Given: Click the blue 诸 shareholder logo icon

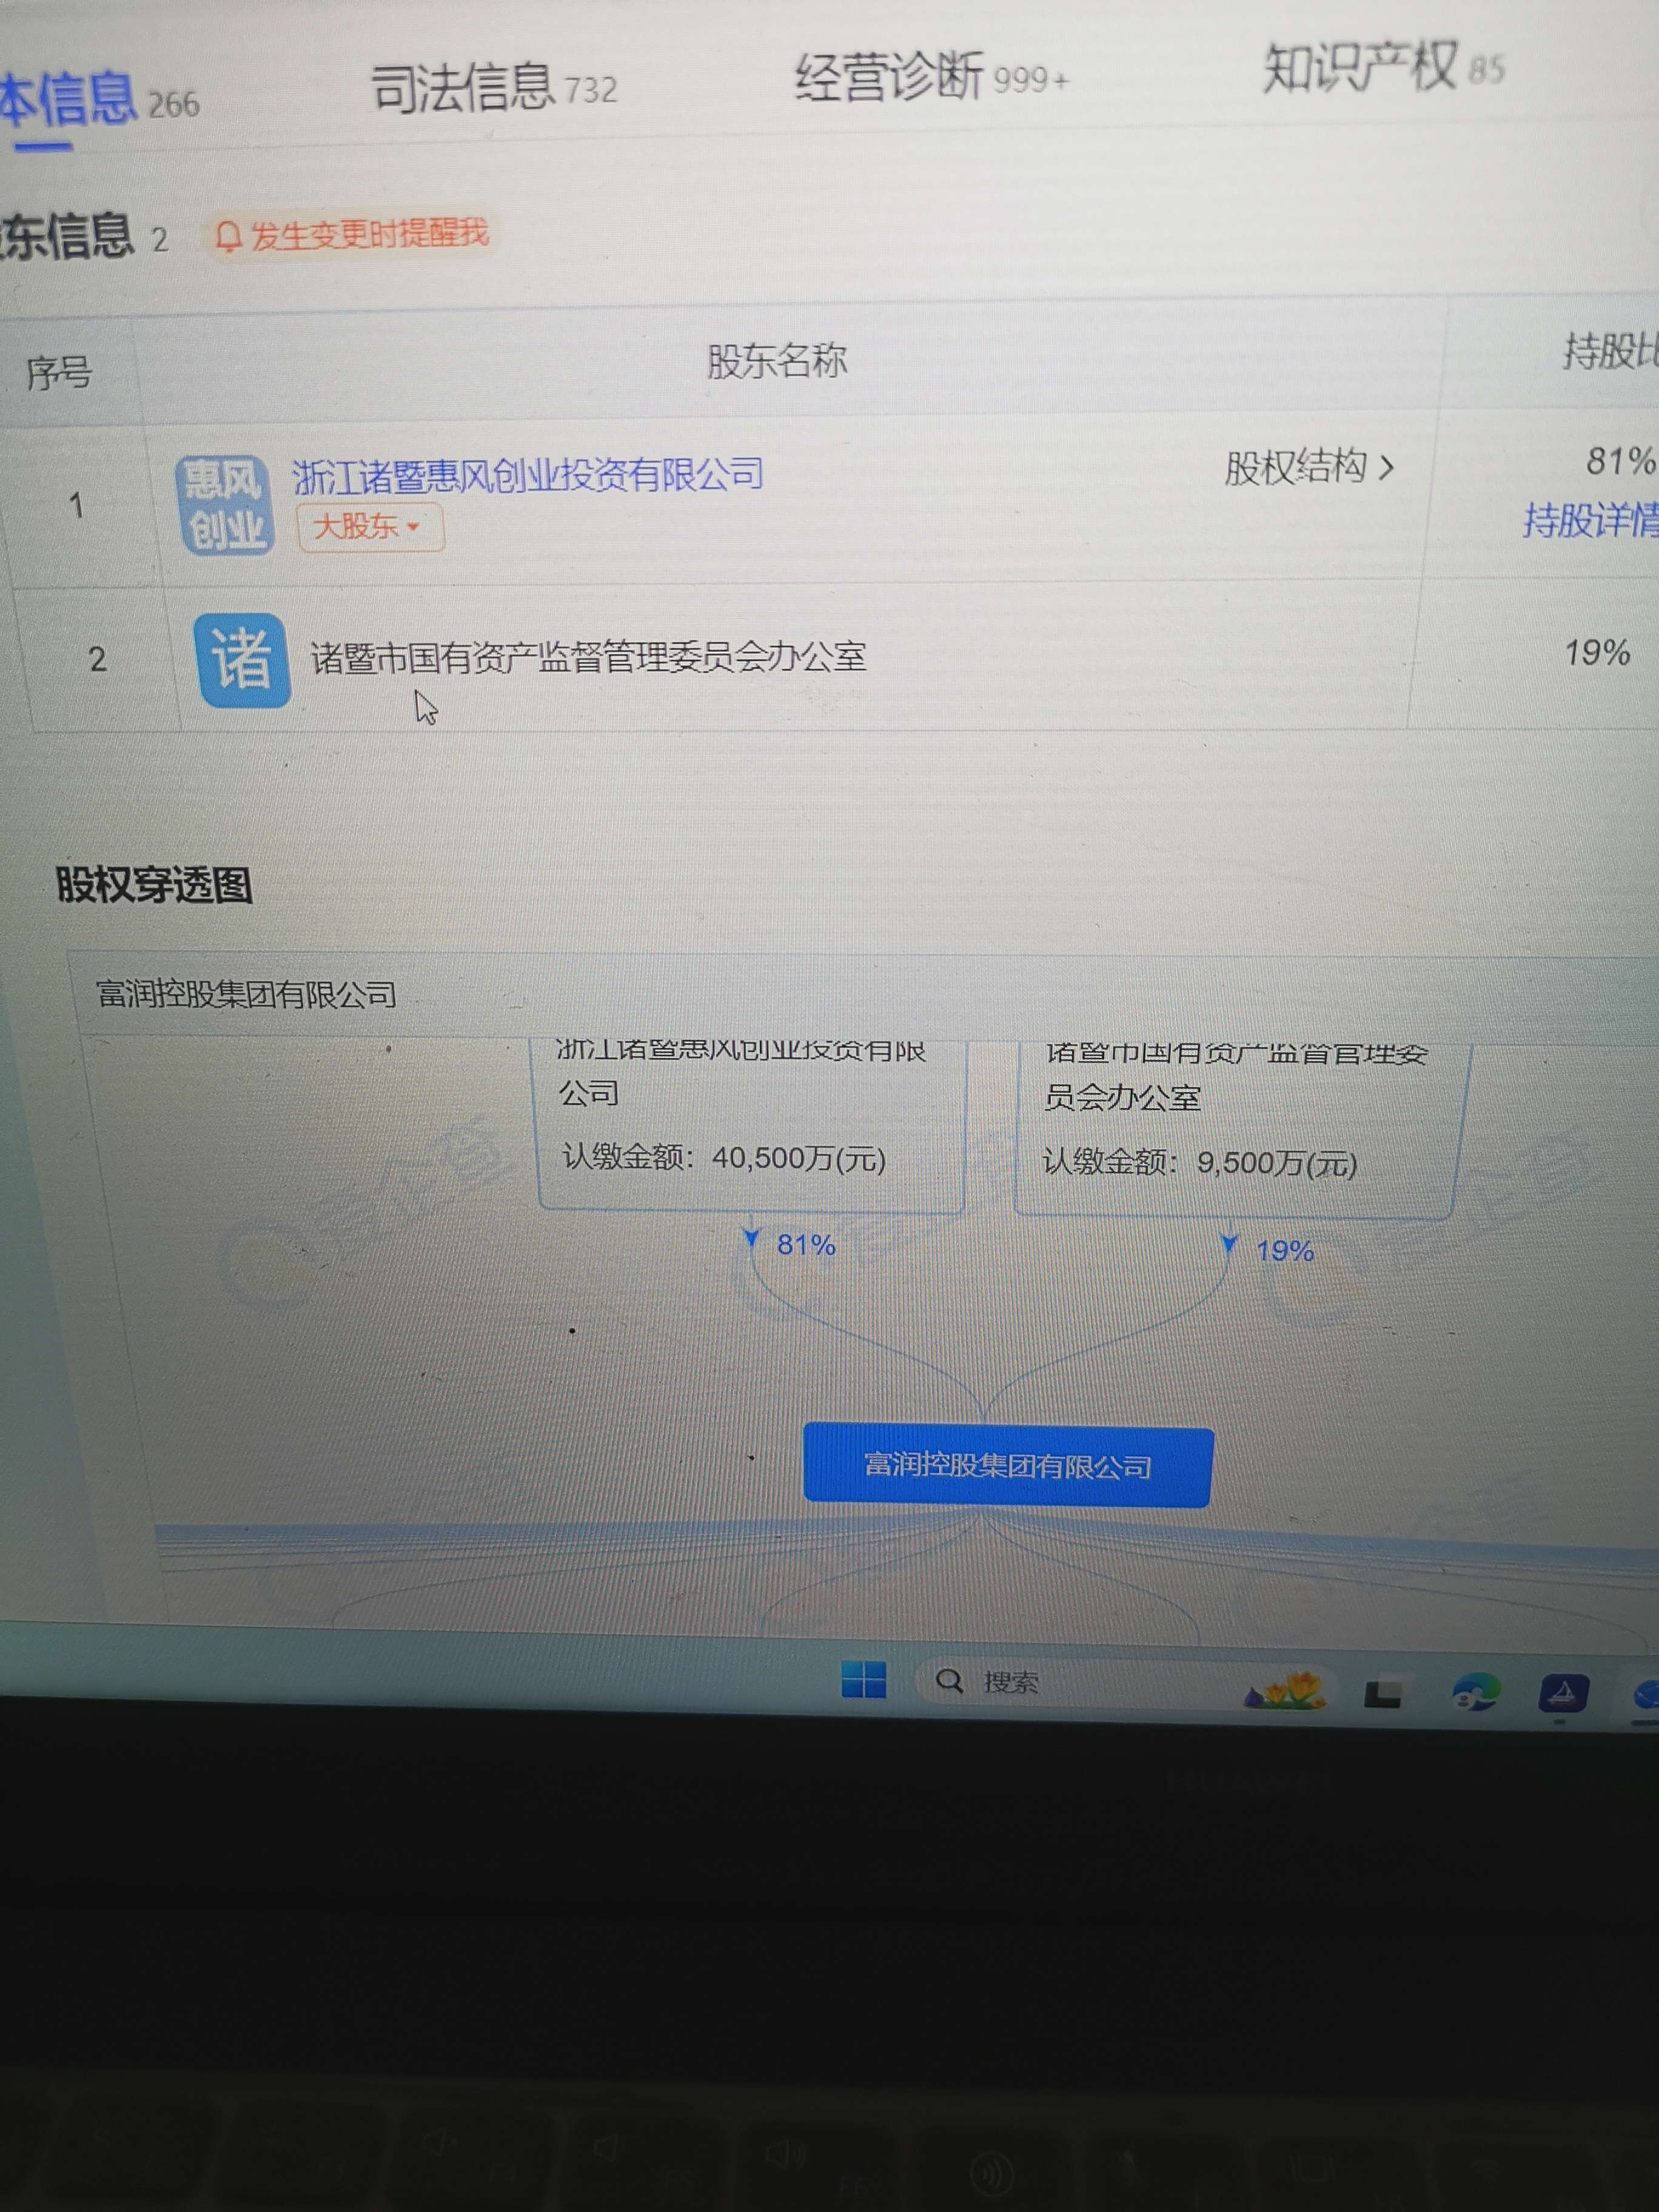Looking at the screenshot, I should point(242,660).
